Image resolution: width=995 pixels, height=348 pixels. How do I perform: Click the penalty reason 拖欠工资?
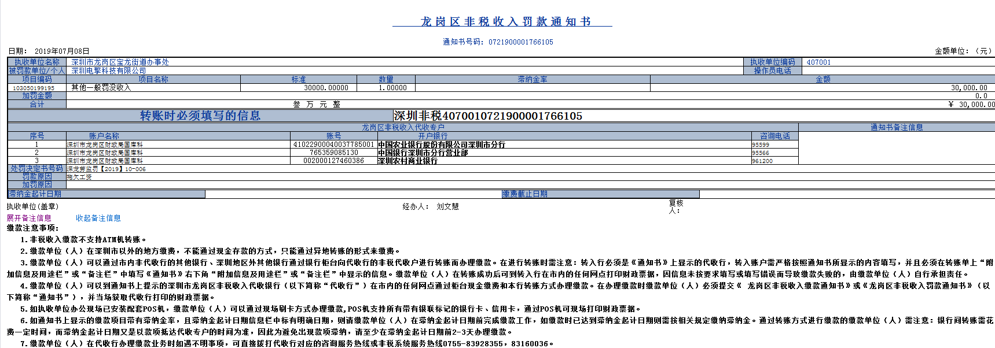(x=79, y=177)
